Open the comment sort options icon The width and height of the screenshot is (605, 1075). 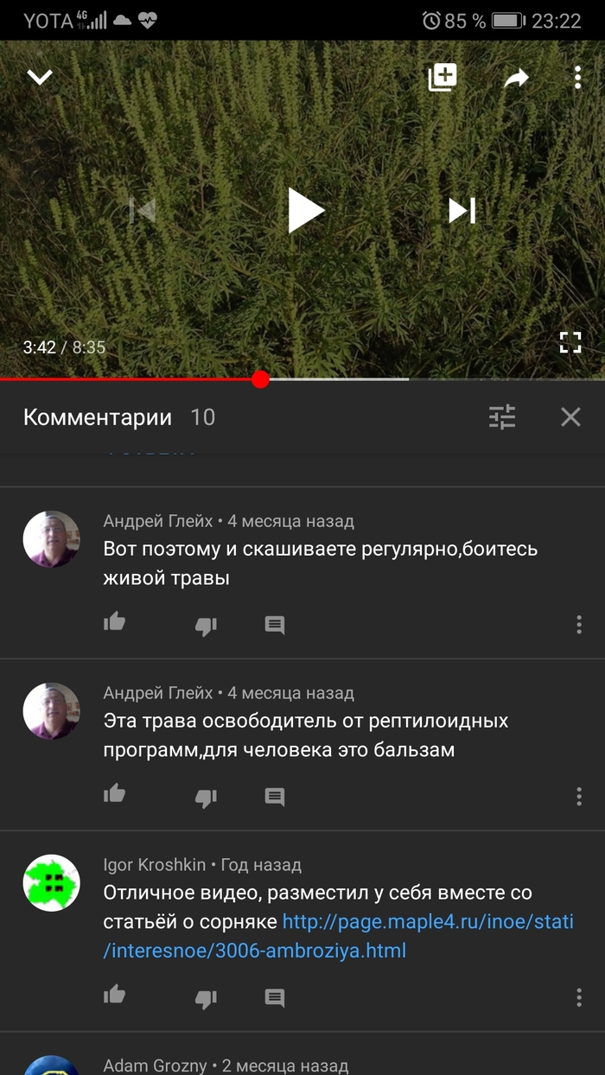[x=502, y=417]
